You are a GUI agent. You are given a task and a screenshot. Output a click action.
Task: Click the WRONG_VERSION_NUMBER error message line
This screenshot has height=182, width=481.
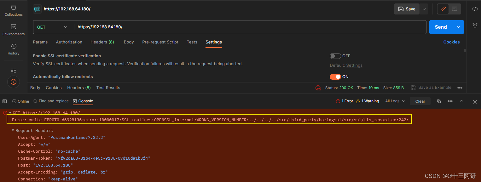(x=210, y=120)
